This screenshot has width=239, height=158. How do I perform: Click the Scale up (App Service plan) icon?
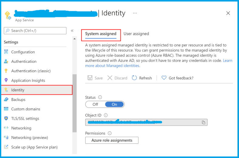[x=6, y=147]
